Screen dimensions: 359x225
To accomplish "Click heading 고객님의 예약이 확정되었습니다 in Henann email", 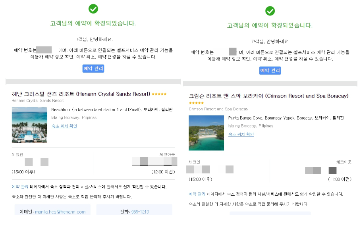I will pyautogui.click(x=93, y=23).
